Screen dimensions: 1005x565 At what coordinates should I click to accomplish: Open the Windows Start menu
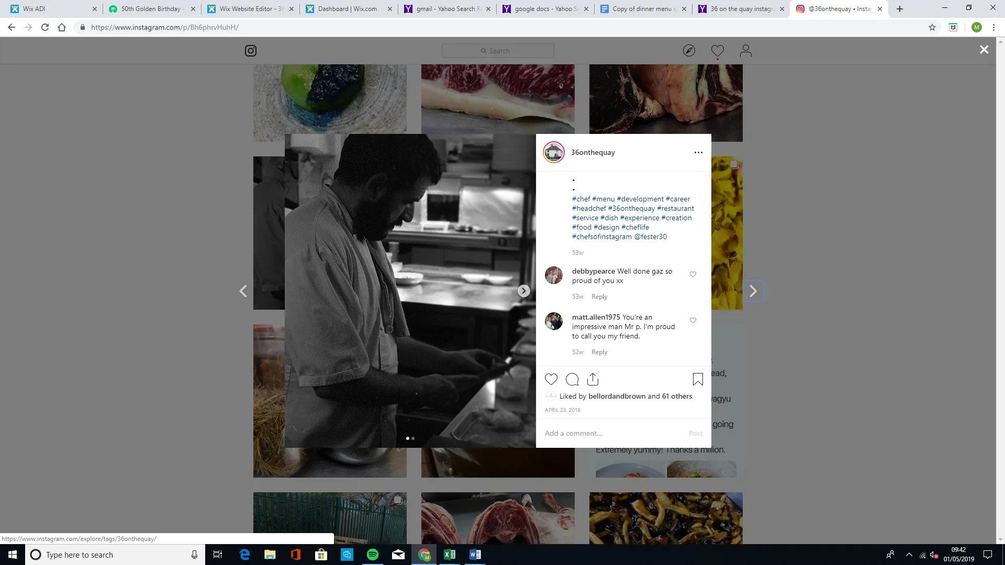tap(13, 555)
